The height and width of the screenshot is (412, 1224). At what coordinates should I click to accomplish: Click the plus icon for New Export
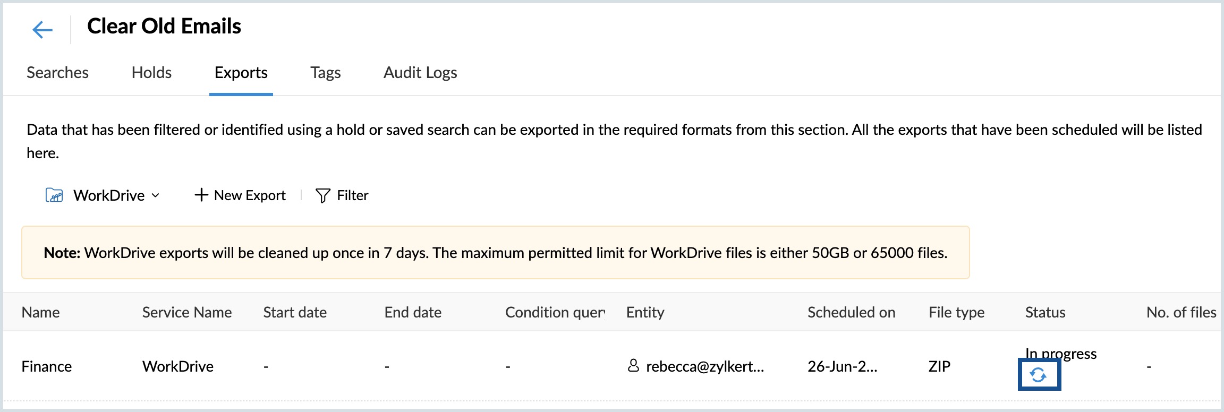(x=201, y=195)
